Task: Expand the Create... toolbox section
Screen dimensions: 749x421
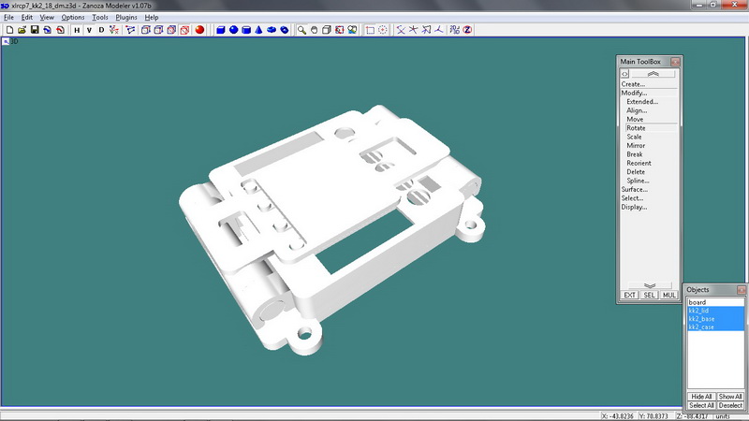Action: pyautogui.click(x=633, y=84)
